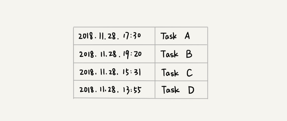
Task: Click the word Task beside letter D
Action: (x=170, y=90)
